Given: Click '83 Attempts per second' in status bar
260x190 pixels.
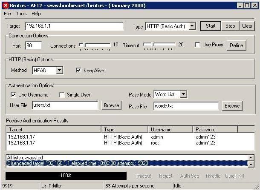Looking at the screenshot, I should [138, 186].
